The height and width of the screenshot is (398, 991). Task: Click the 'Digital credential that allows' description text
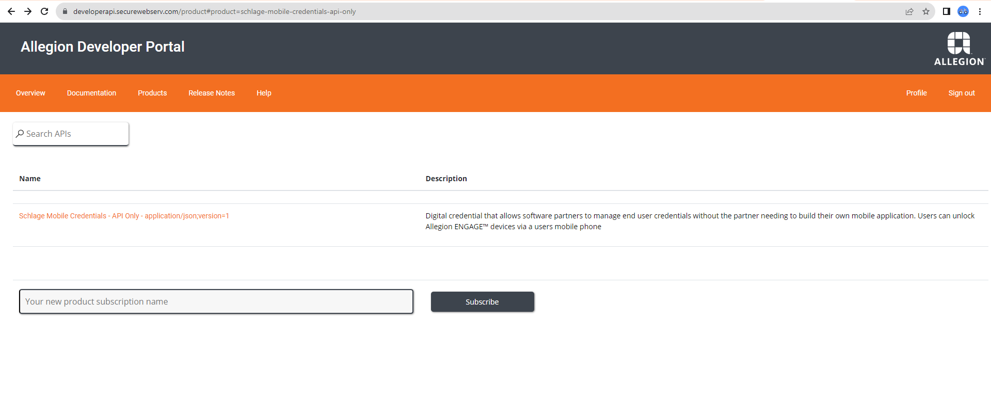[x=700, y=221]
